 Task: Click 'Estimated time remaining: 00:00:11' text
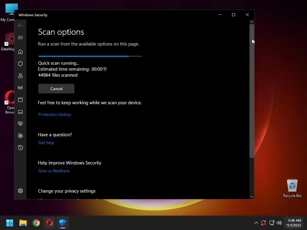72,69
